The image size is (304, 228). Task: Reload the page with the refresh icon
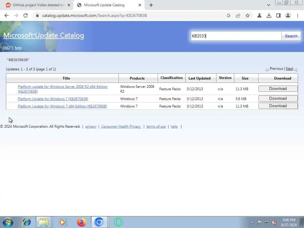tap(26, 15)
